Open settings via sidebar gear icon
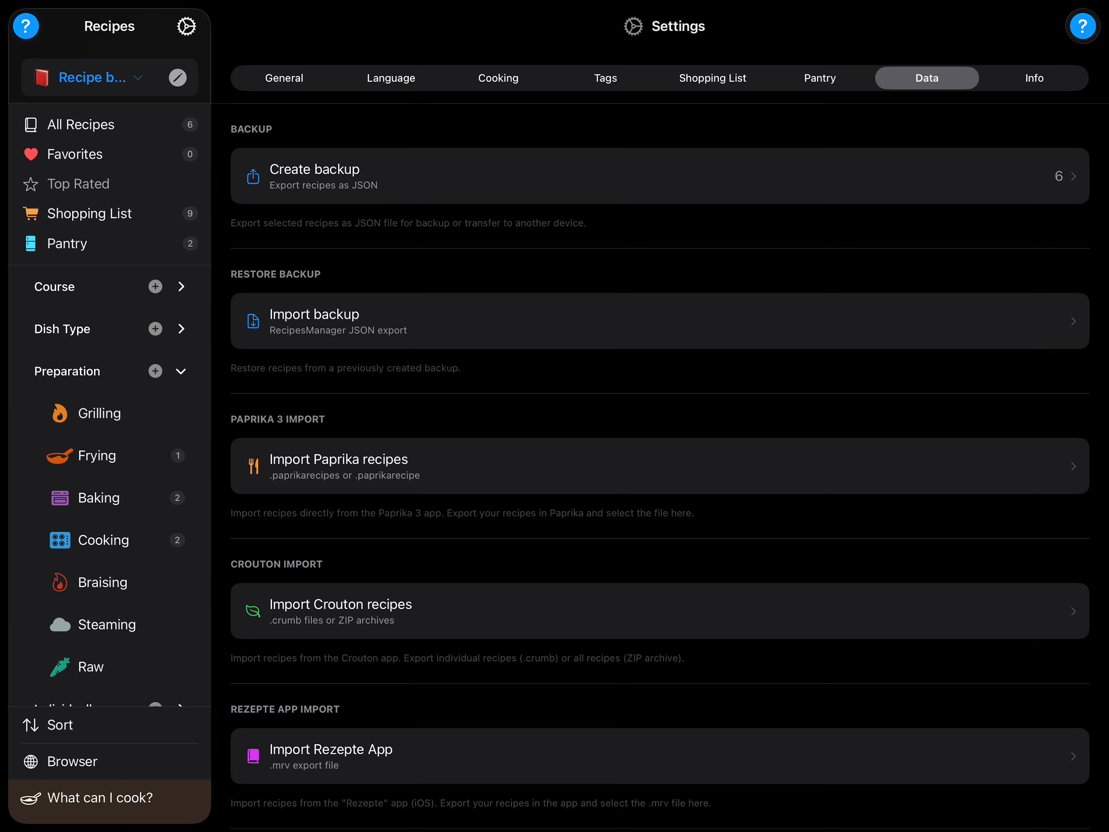The width and height of the screenshot is (1109, 832). click(186, 26)
